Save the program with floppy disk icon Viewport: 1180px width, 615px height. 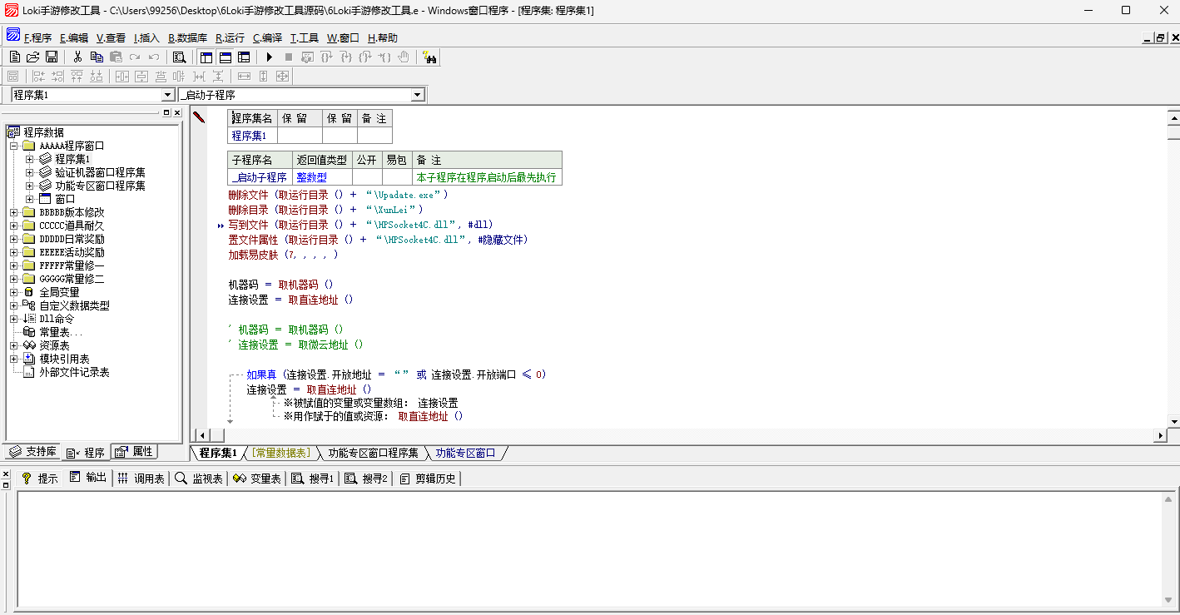(x=52, y=57)
